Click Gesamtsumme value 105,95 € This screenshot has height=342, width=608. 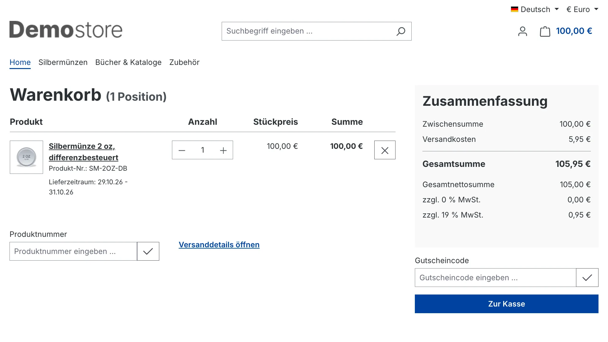(573, 164)
